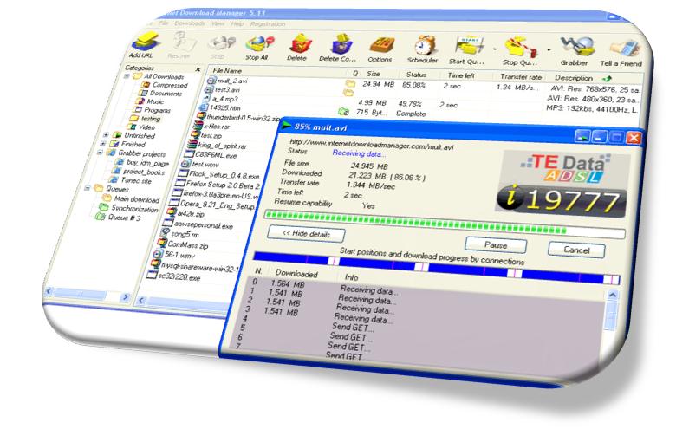This screenshot has width=689, height=442.
Task: Open the File menu
Action: [x=164, y=23]
